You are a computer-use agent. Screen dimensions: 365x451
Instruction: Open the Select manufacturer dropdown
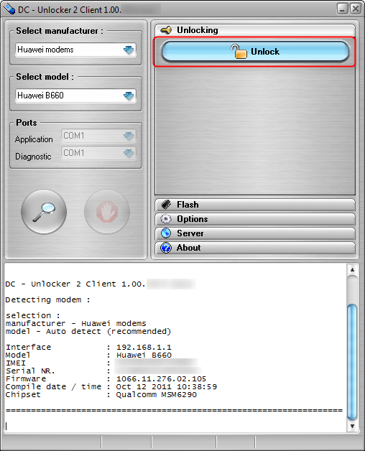coord(75,50)
